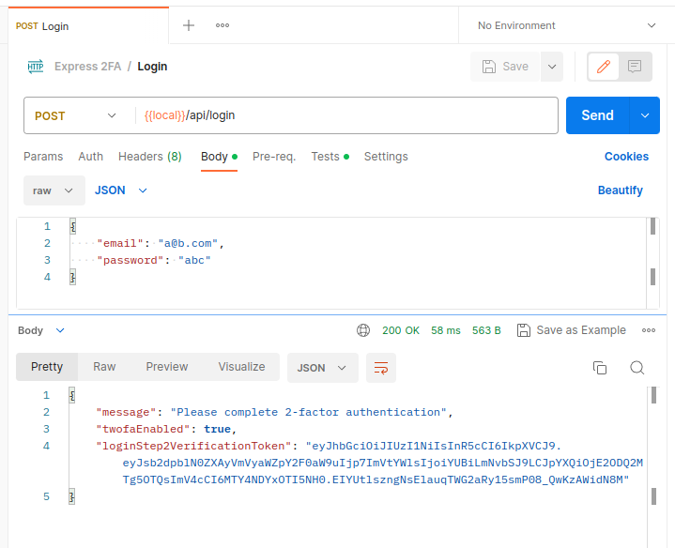The height and width of the screenshot is (548, 675).
Task: Open the Cookies link
Action: click(x=626, y=157)
